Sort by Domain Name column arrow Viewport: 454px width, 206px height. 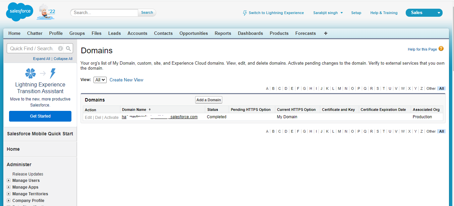point(150,110)
